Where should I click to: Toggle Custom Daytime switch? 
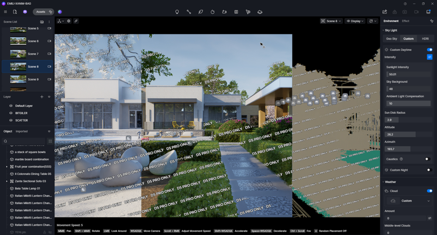coord(430,49)
